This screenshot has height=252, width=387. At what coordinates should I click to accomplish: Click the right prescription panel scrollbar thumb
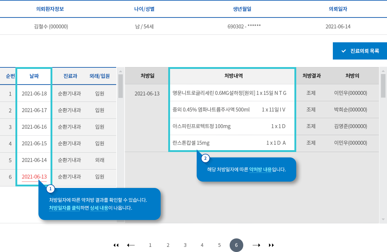383,86
